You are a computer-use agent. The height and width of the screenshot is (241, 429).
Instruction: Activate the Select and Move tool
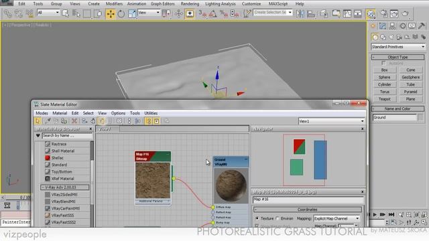click(111, 13)
